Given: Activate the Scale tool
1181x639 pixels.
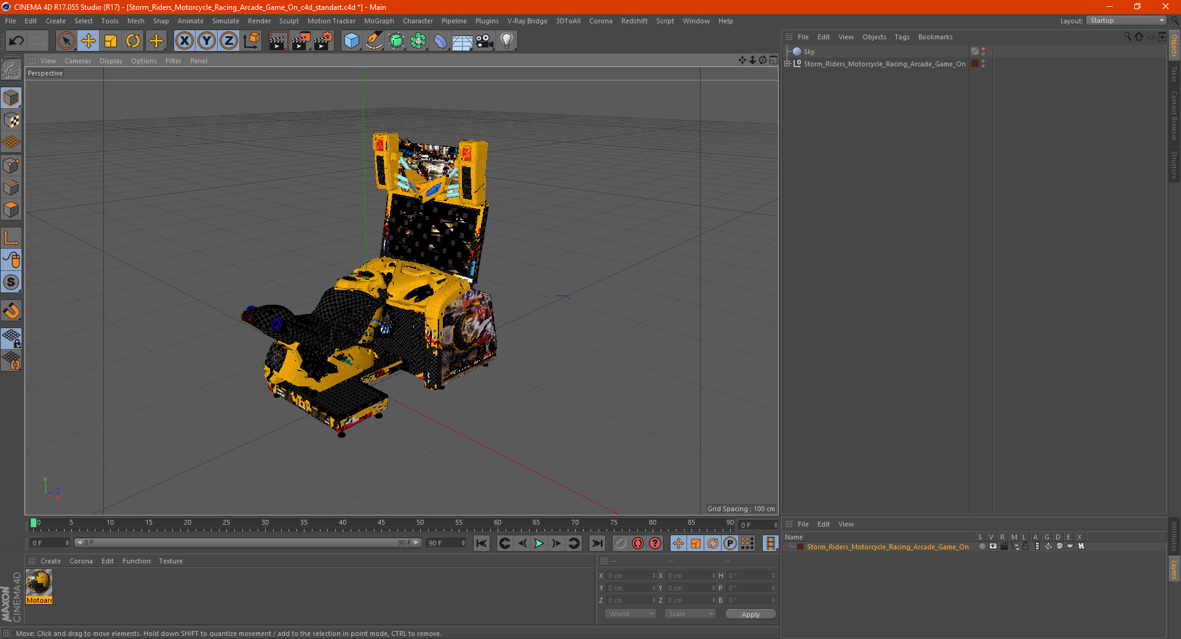Looking at the screenshot, I should 111,41.
